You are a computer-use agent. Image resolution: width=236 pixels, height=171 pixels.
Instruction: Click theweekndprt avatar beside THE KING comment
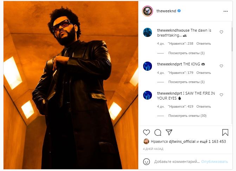tap(148, 66)
